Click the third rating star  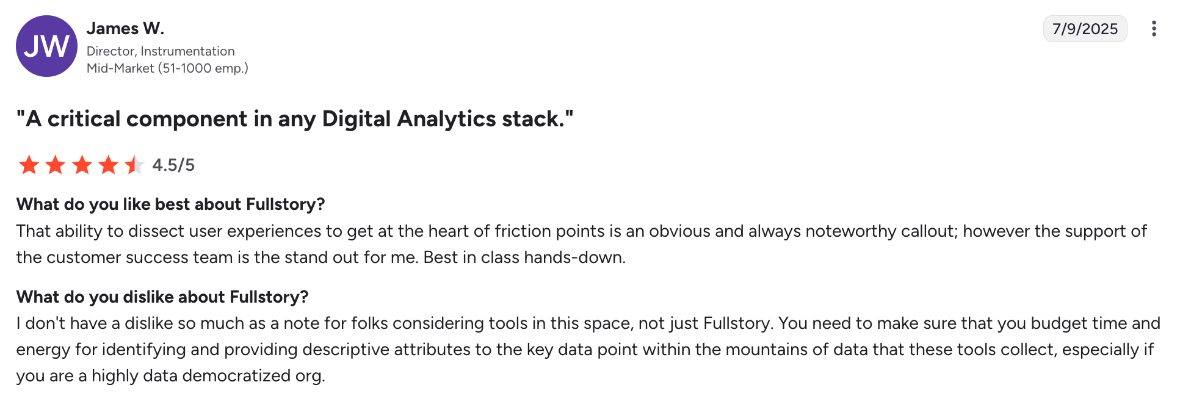82,165
